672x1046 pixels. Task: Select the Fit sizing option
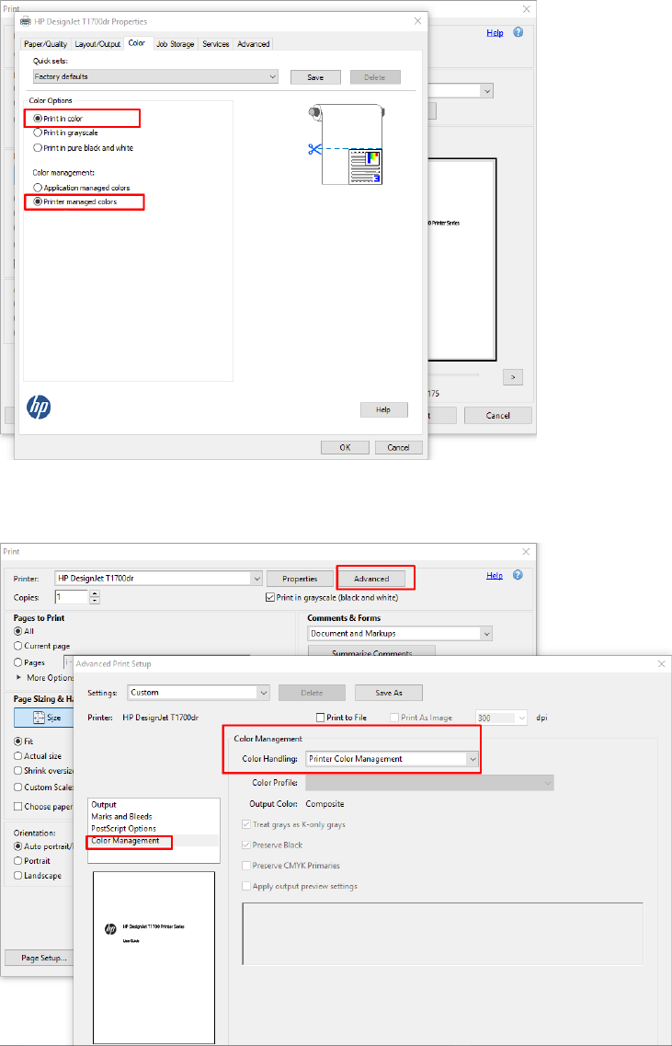click(24, 741)
